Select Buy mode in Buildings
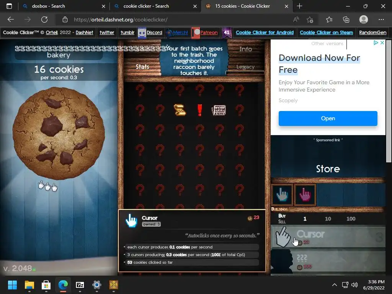 pyautogui.click(x=282, y=216)
